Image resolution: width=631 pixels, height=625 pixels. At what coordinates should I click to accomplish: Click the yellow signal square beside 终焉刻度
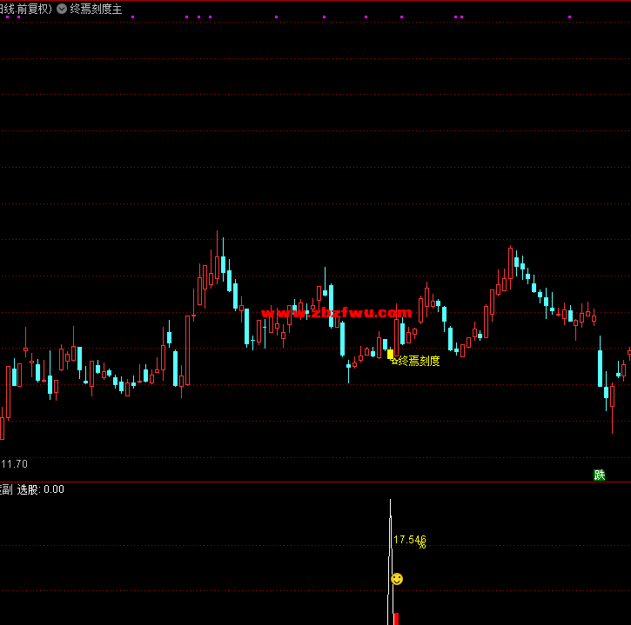(x=390, y=354)
